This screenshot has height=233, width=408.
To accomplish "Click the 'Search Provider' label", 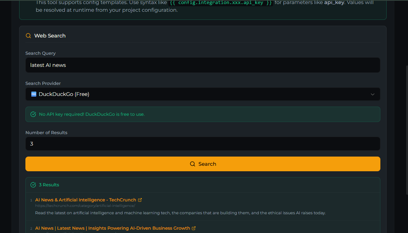I will click(43, 83).
